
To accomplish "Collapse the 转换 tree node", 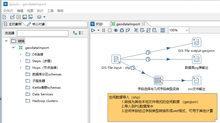I will pos(6,41).
